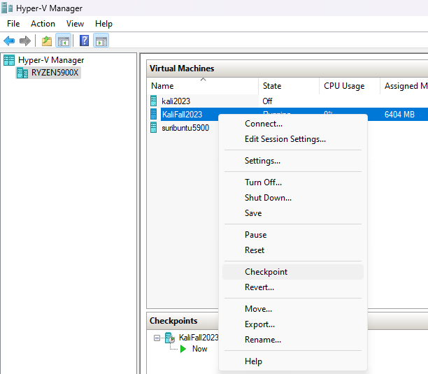Screen dimensions: 428x374
Task: Click the kali2023 virtual machine icon
Action: 154,101
